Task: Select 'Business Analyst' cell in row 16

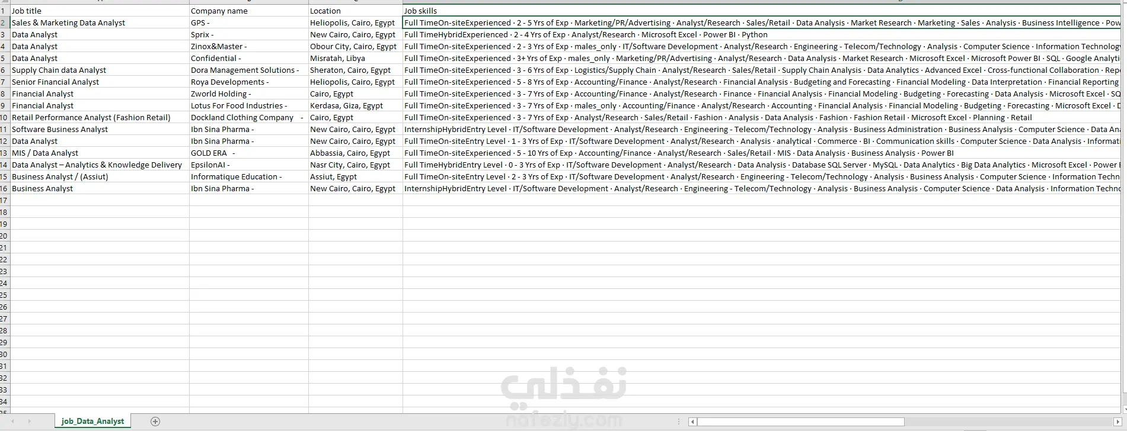Action: [100, 188]
